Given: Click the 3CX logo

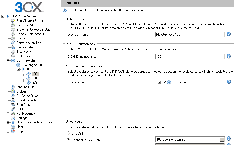Looking at the screenshot, I should pos(29,7).
